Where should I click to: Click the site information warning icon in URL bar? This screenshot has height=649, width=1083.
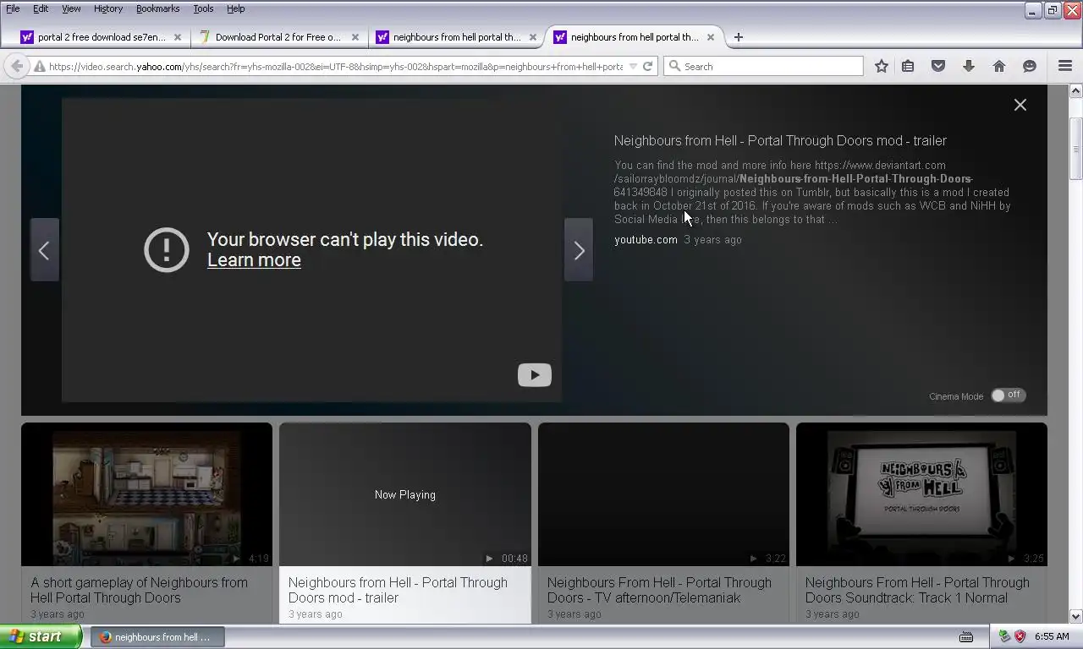click(39, 66)
